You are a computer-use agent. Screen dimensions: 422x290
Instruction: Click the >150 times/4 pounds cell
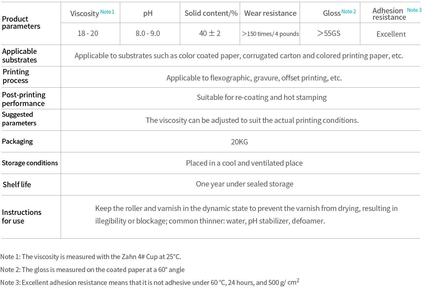270,34
